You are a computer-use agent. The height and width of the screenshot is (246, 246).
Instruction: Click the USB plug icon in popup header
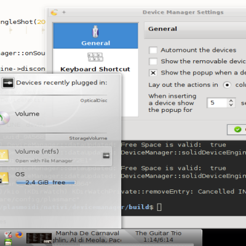8,83
